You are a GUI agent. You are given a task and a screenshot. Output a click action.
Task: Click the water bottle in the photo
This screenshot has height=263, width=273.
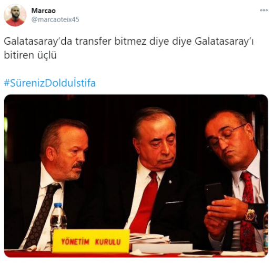58,216
